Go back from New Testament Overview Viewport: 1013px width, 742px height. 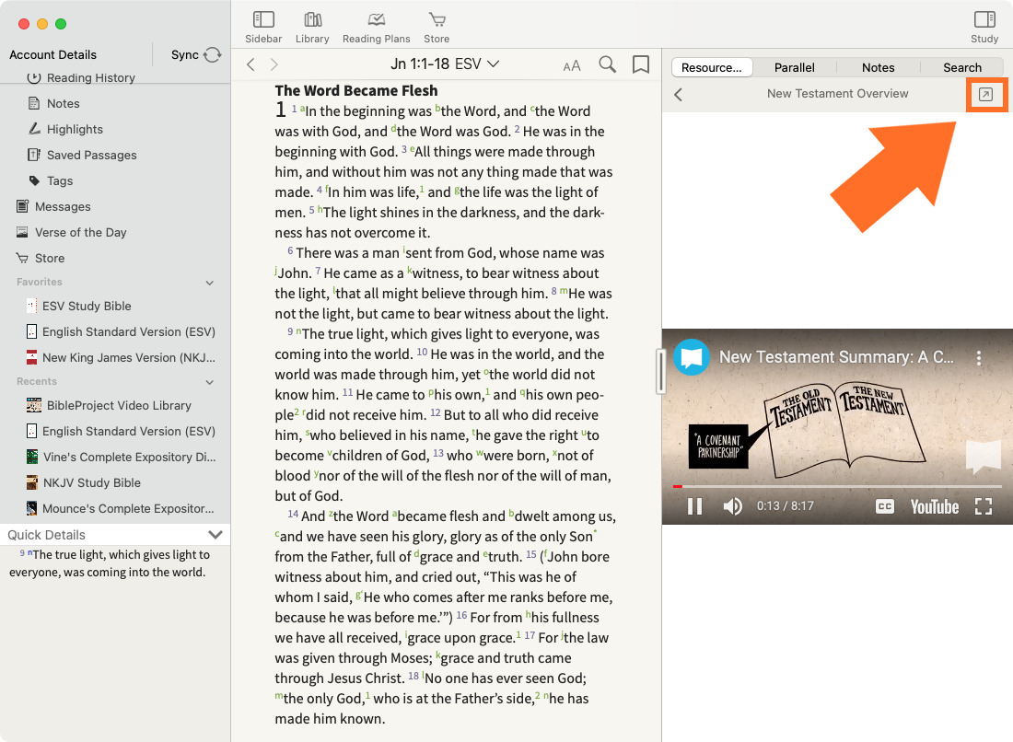point(679,95)
